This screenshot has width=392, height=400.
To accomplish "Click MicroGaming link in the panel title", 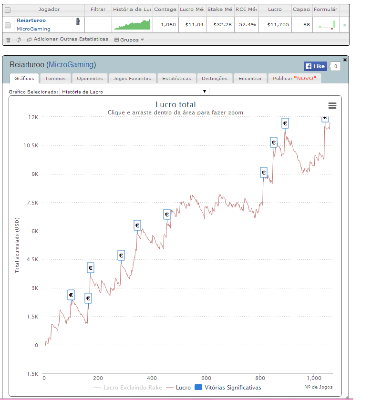I will (x=71, y=64).
